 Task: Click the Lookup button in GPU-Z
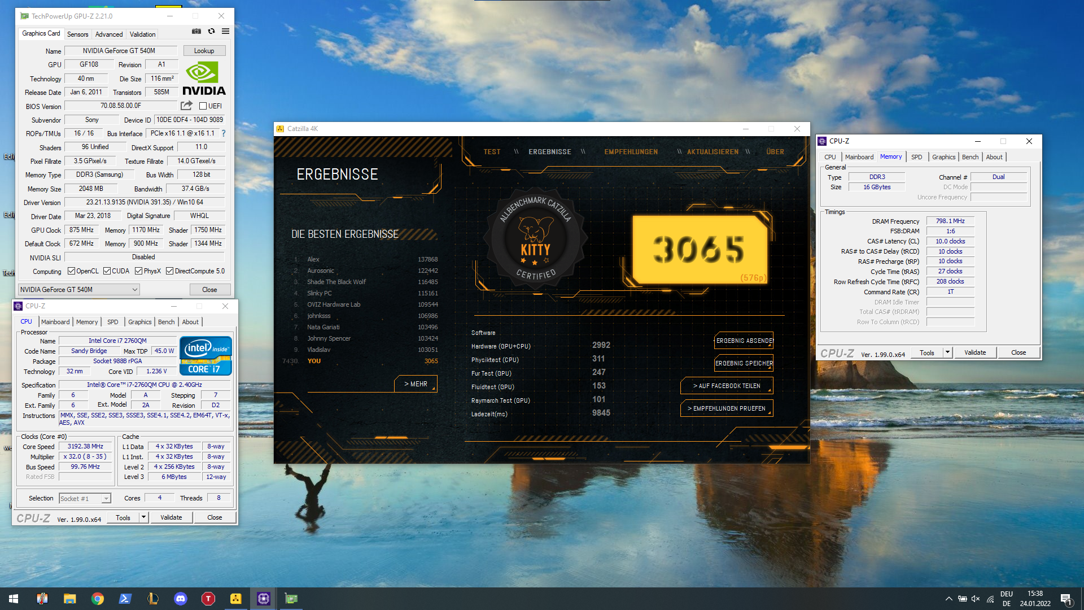click(x=204, y=51)
